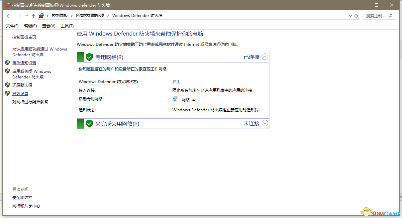The width and height of the screenshot is (402, 218).
Task: Click the shield icon beside 高级设置
Action: pyautogui.click(x=7, y=93)
